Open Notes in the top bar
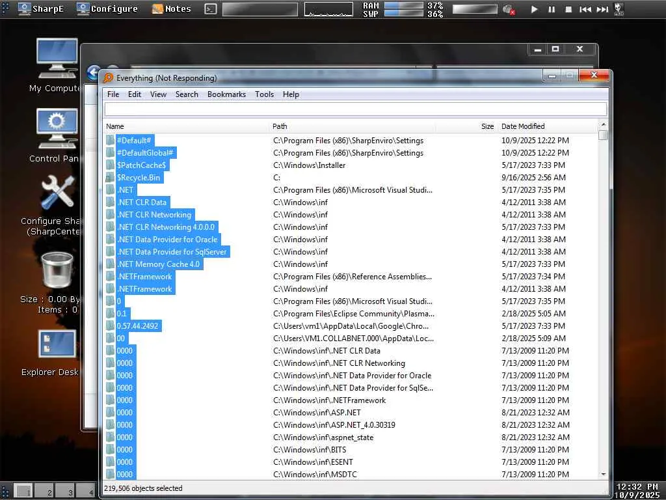Screen dimensions: 666x500 (172, 8)
